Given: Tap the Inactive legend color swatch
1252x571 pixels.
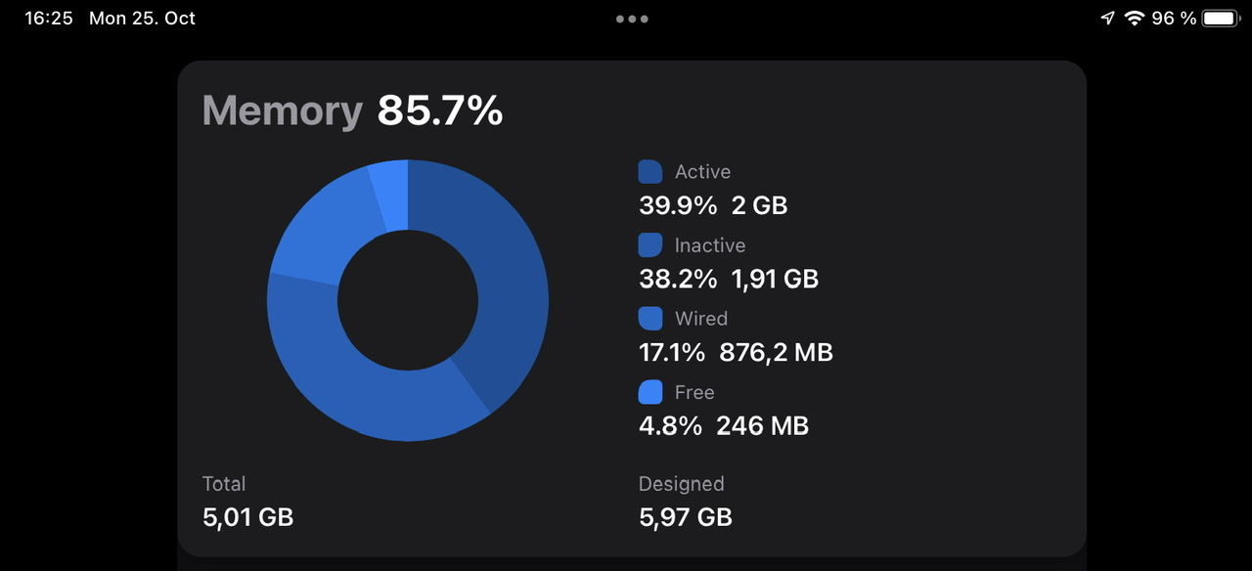Looking at the screenshot, I should point(650,245).
